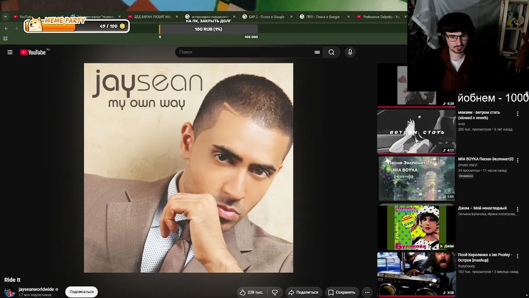Viewport: 529px width, 298px height.
Task: Dislike the Ride It video
Action: pyautogui.click(x=275, y=292)
